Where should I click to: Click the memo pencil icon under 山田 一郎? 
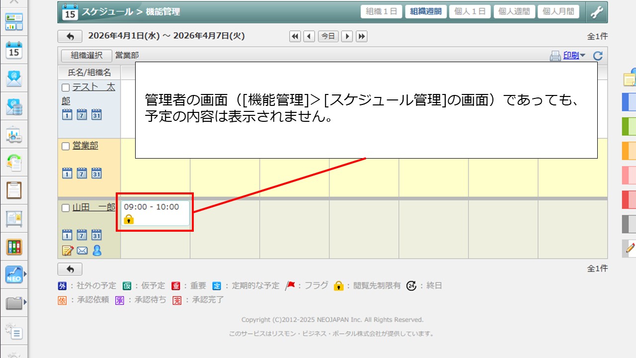coord(68,251)
